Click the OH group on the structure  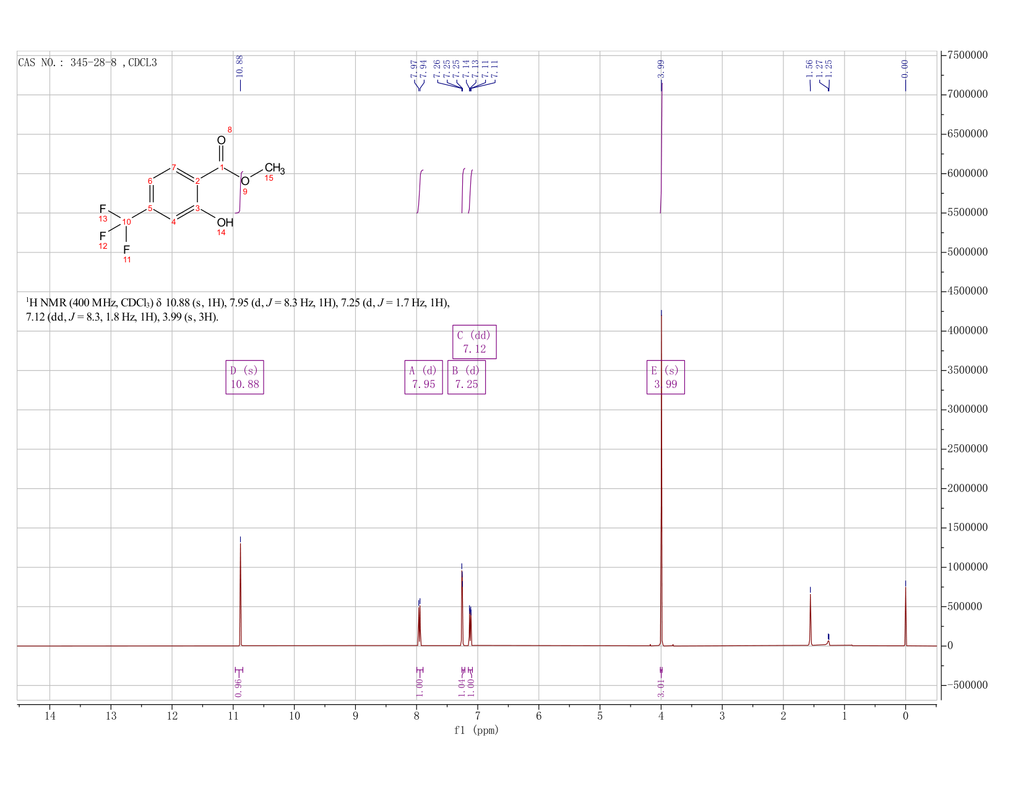coord(225,222)
